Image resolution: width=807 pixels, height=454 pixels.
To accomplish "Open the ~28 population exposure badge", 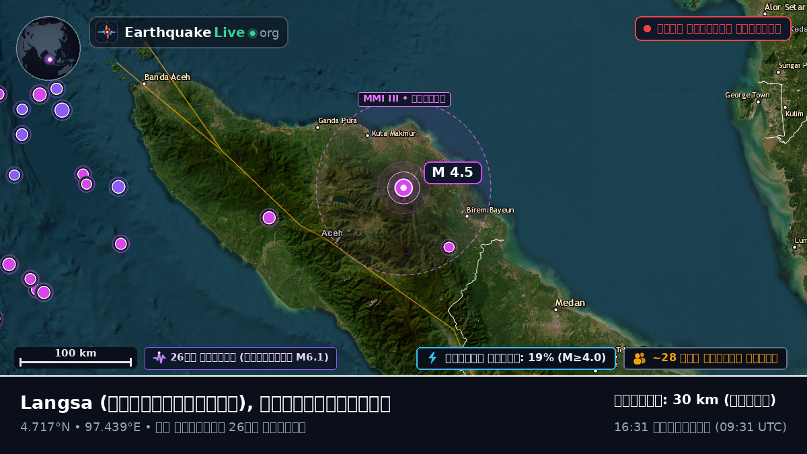I will click(705, 358).
